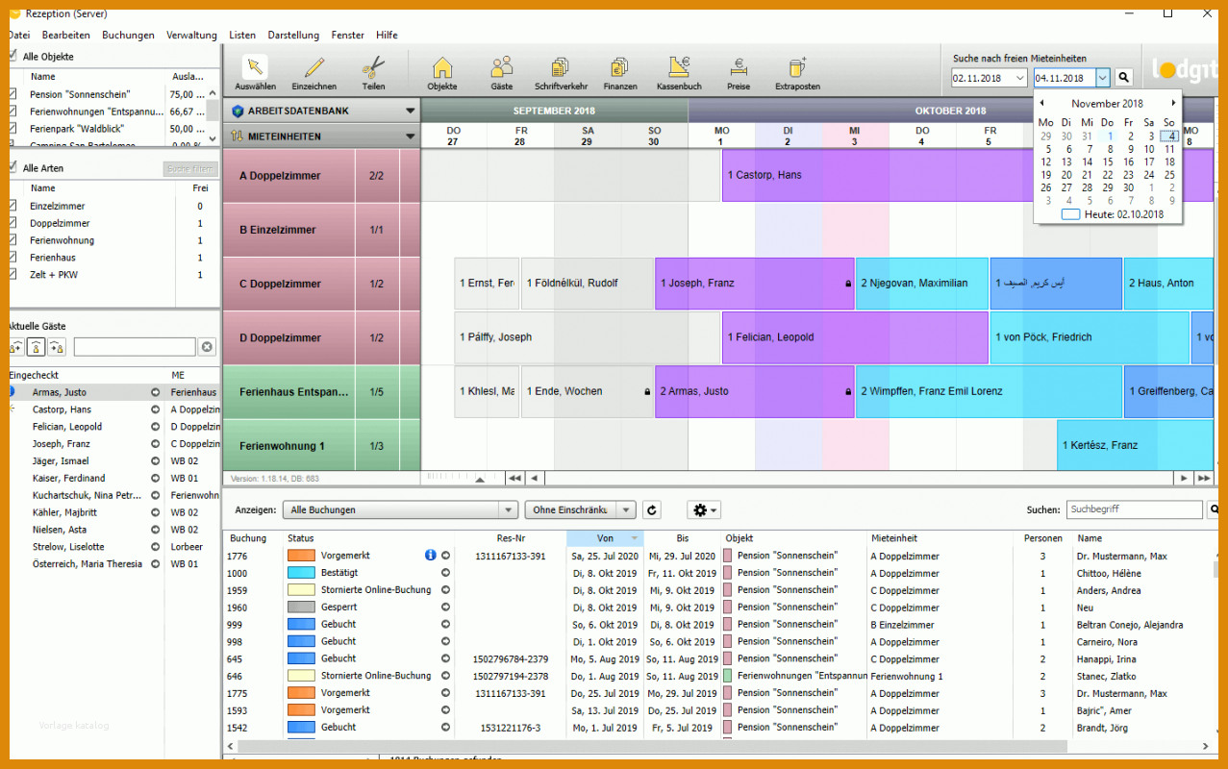Choose the Teilen scissors tool
Screen dimensions: 1228x769
[373, 72]
